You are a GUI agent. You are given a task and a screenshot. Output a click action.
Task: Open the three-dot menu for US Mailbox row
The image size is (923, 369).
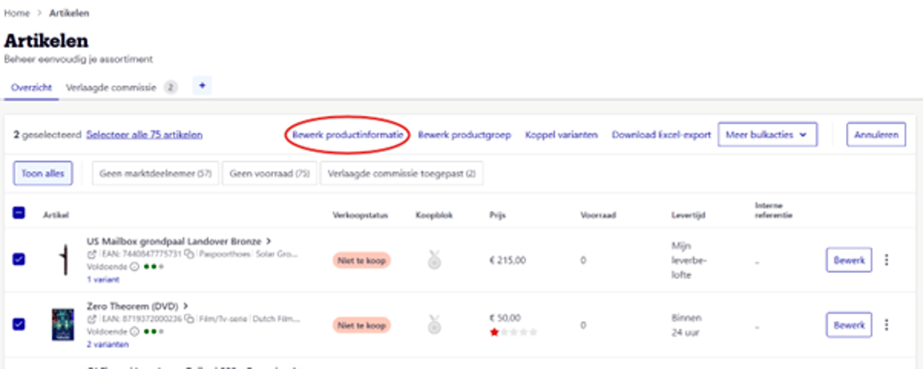coord(886,260)
